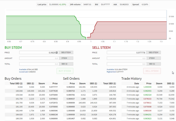Select buy order priced 0.977639
The width and height of the screenshot is (176, 121).
tap(31, 91)
